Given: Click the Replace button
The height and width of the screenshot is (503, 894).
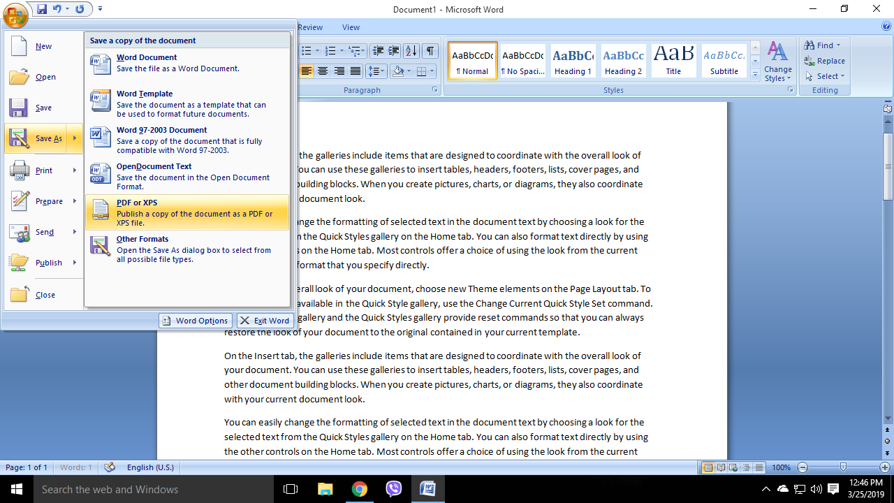Looking at the screenshot, I should [x=825, y=61].
